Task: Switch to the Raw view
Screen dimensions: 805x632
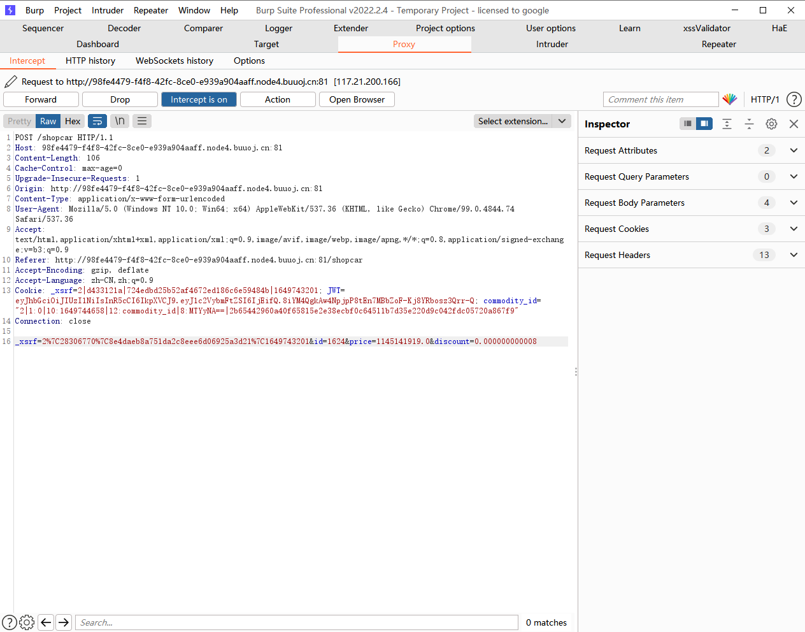Action: click(48, 121)
